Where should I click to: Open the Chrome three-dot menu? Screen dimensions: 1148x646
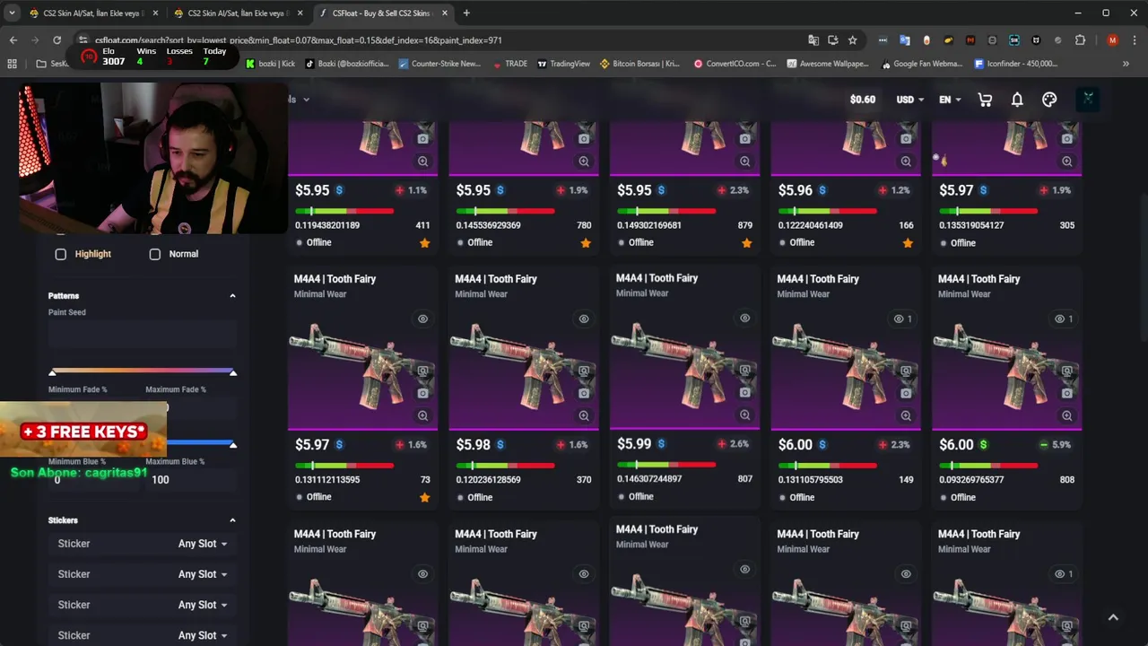click(1134, 39)
